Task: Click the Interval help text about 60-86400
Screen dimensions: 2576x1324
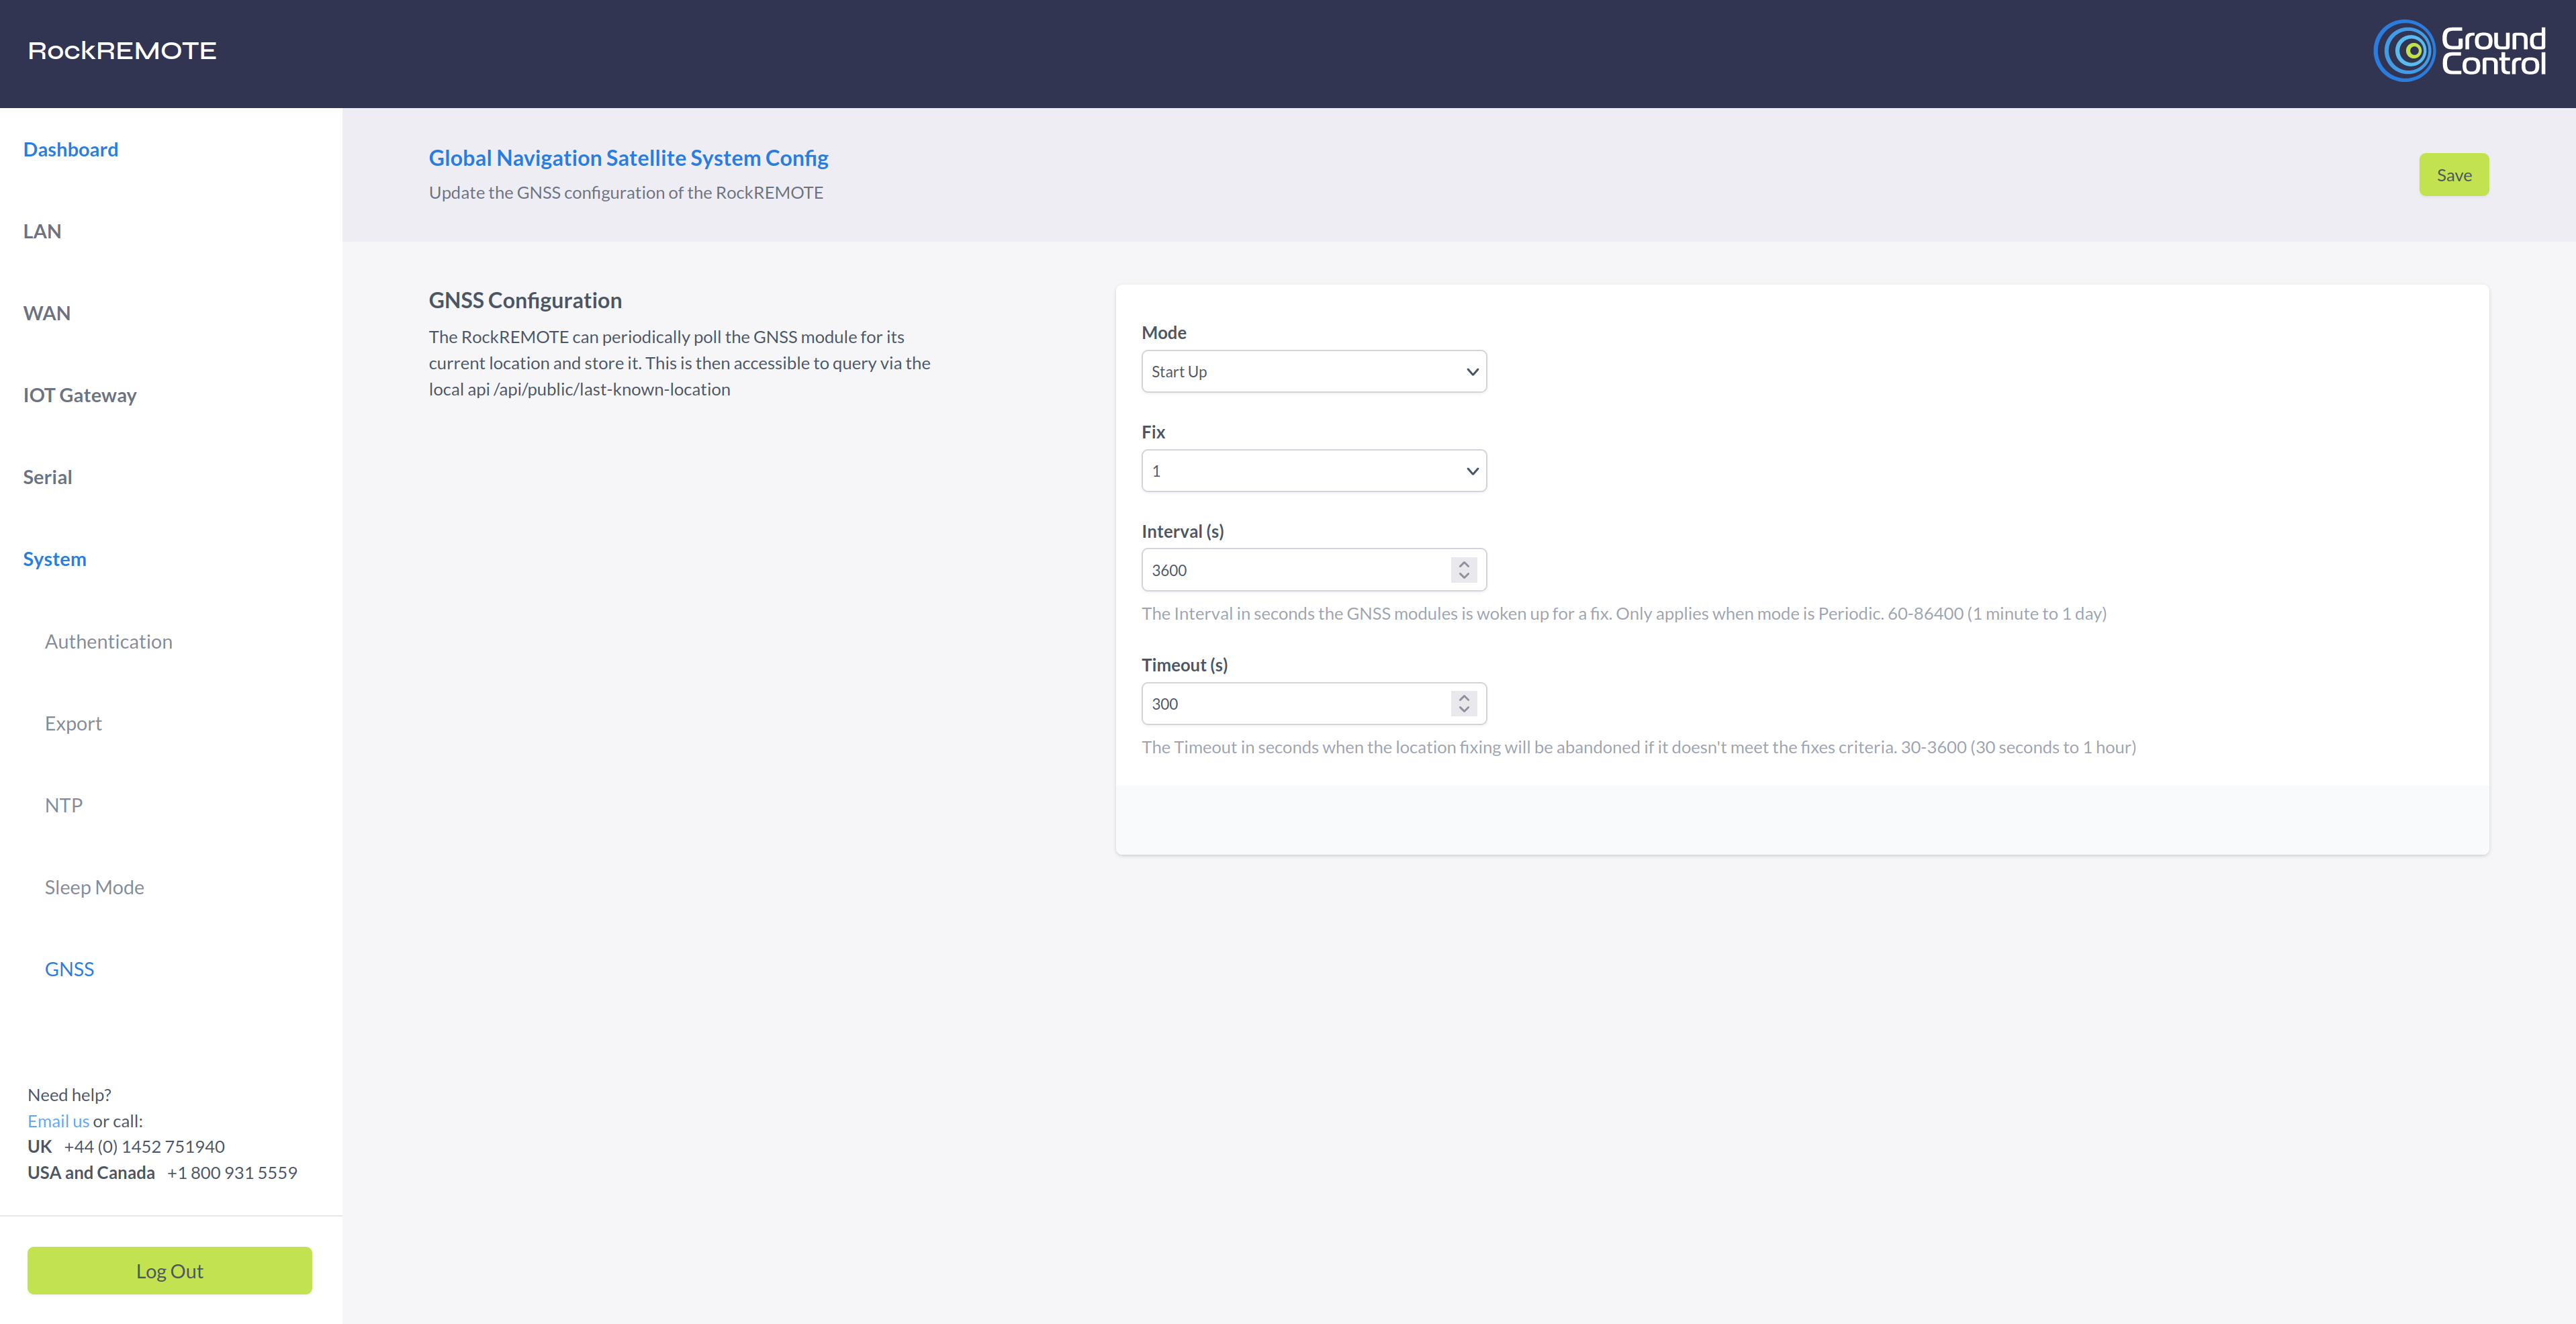Action: tap(1624, 613)
